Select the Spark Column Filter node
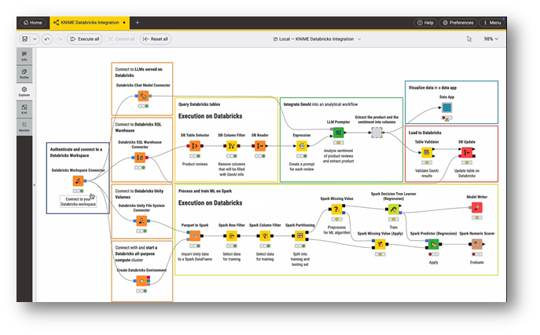The width and height of the screenshot is (540, 335). (265, 235)
